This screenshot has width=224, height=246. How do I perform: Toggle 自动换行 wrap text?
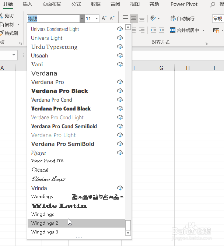point(183,18)
